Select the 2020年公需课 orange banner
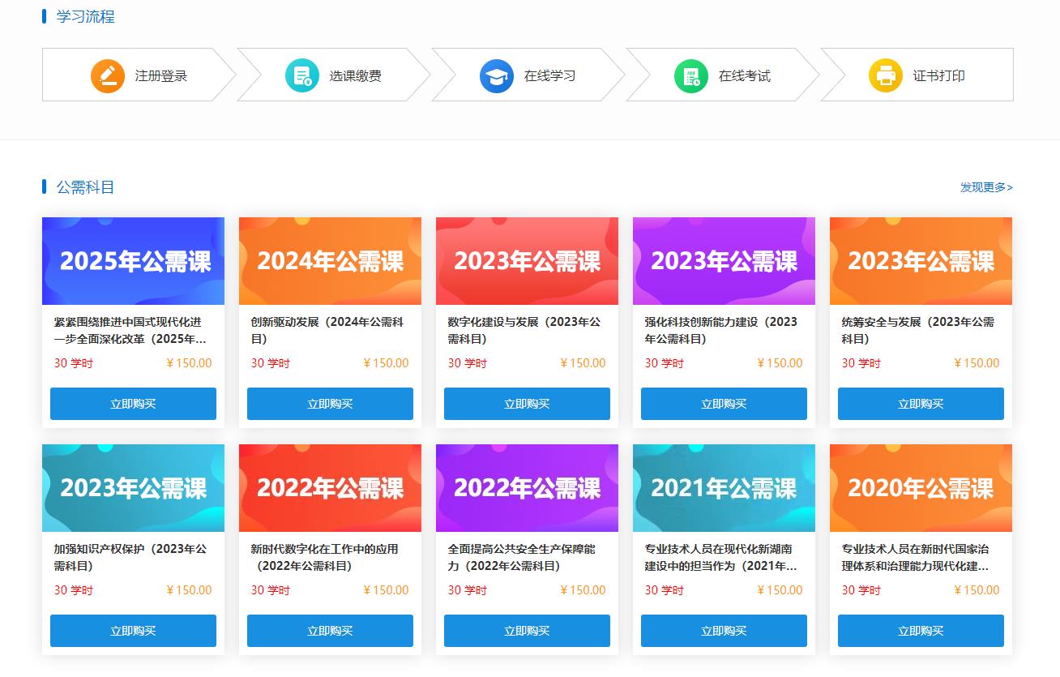This screenshot has width=1060, height=677. click(921, 488)
